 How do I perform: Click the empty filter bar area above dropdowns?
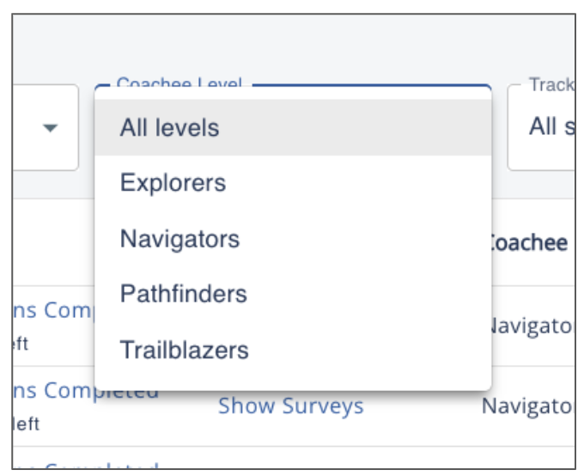tap(292, 43)
